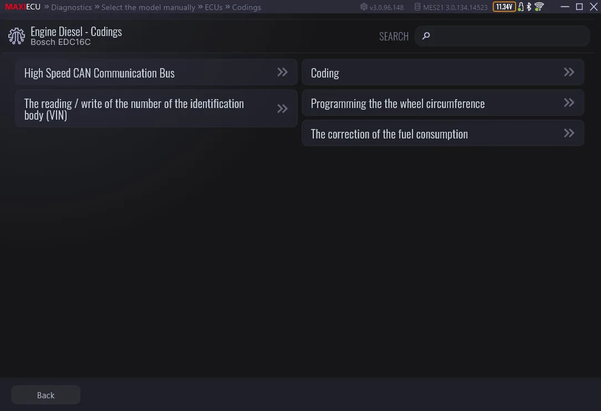Viewport: 601px width, 411px height.
Task: Expand the High Speed CAN Communication Bus entry
Action: coord(282,72)
